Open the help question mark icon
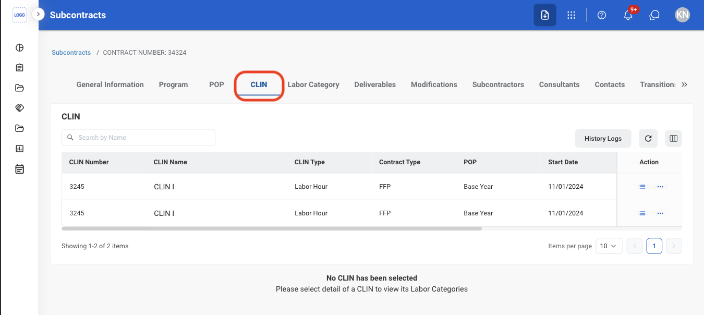The height and width of the screenshot is (315, 704). [x=602, y=15]
